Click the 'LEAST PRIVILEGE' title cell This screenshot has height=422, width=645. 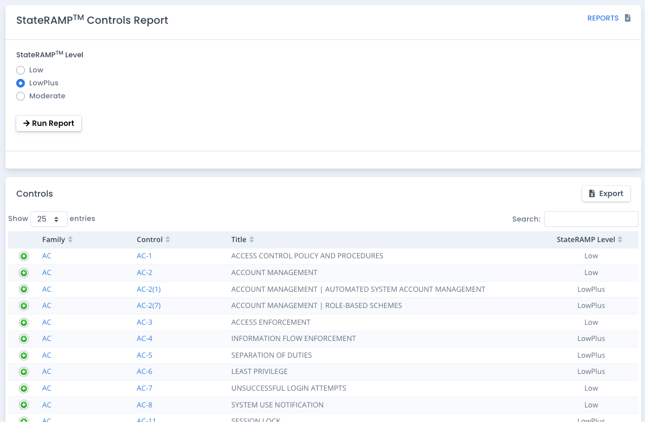(x=259, y=371)
